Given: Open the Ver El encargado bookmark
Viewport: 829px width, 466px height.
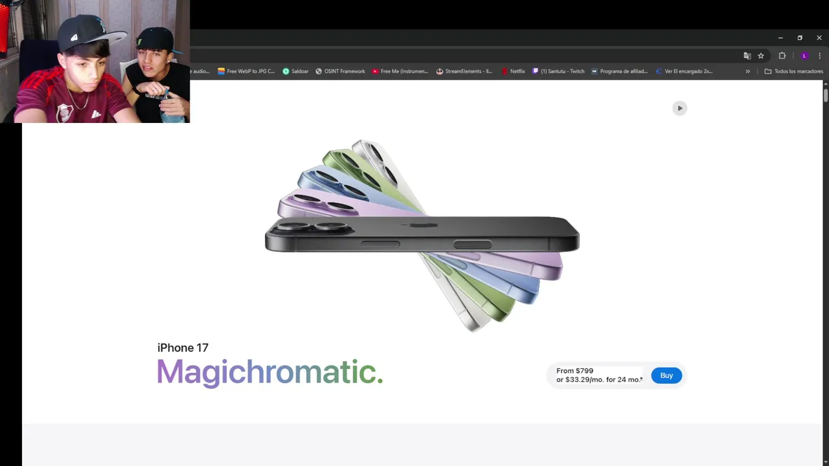Looking at the screenshot, I should point(683,71).
